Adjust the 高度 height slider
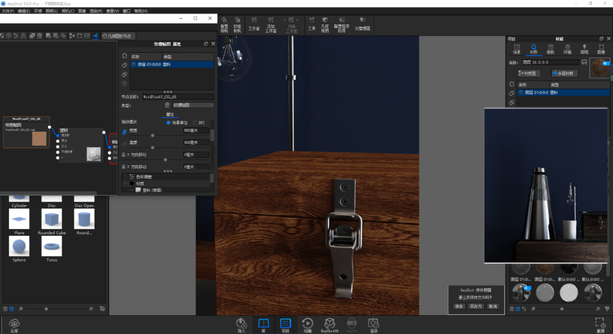This screenshot has height=334, width=613. click(153, 148)
